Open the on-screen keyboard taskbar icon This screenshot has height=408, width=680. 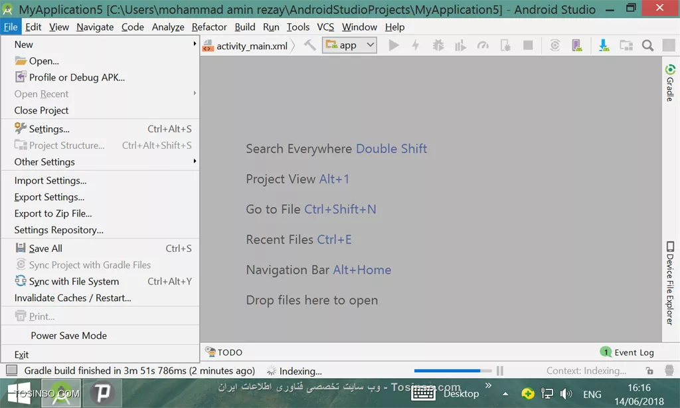tap(423, 393)
